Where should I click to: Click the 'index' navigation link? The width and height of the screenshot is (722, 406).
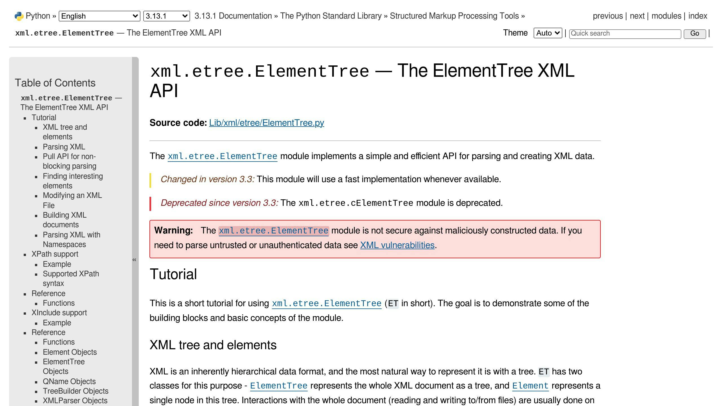(698, 16)
